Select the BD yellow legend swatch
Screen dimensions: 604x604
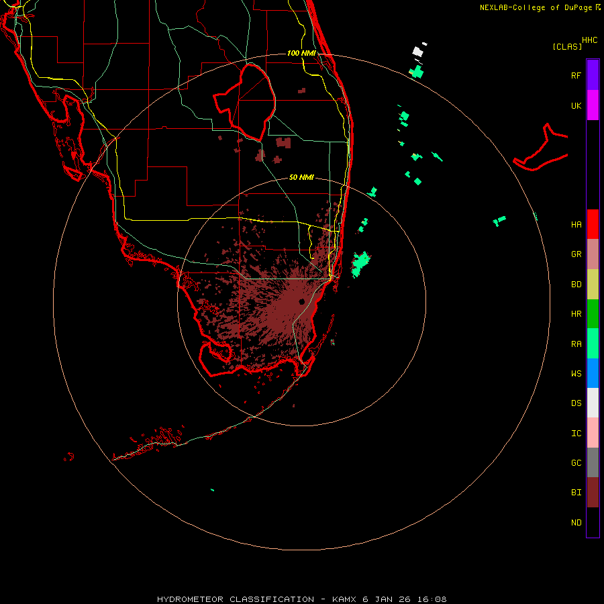pos(593,285)
